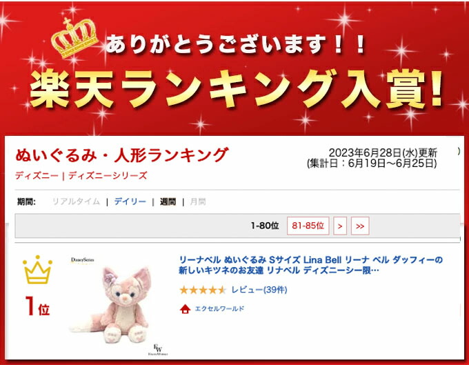Click the yellow crown 1位 rank icon

(37, 270)
